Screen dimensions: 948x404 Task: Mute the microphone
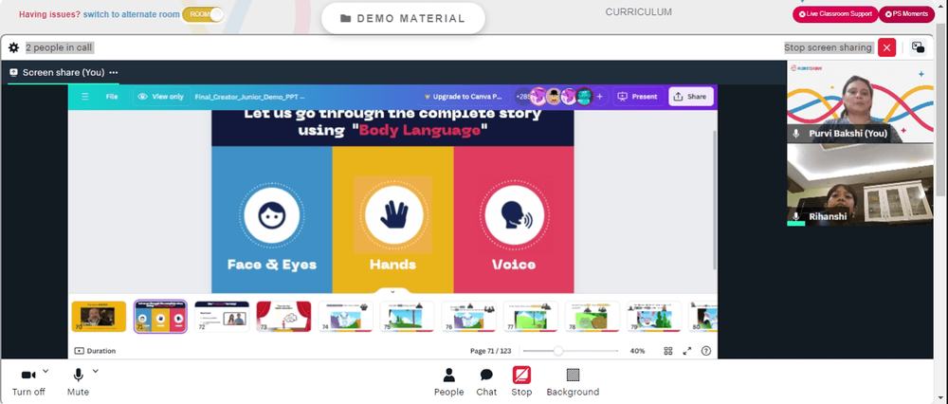click(x=78, y=375)
